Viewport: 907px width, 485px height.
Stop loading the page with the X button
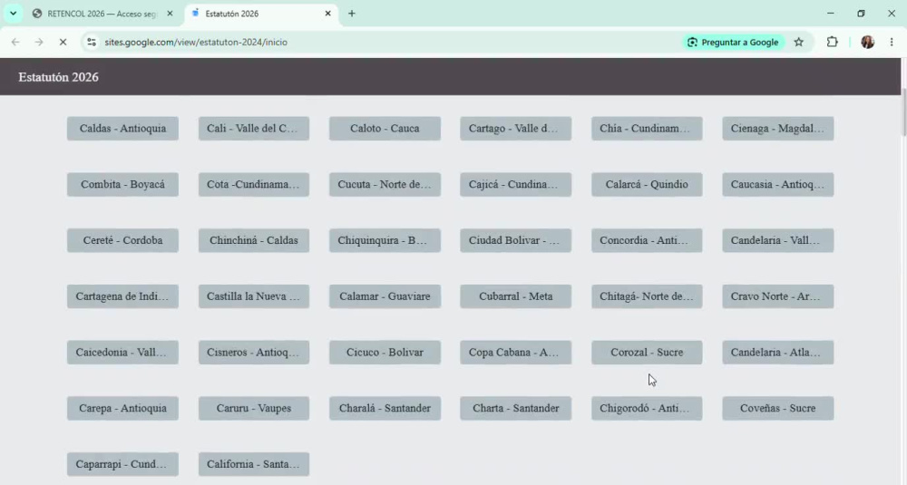pyautogui.click(x=63, y=43)
